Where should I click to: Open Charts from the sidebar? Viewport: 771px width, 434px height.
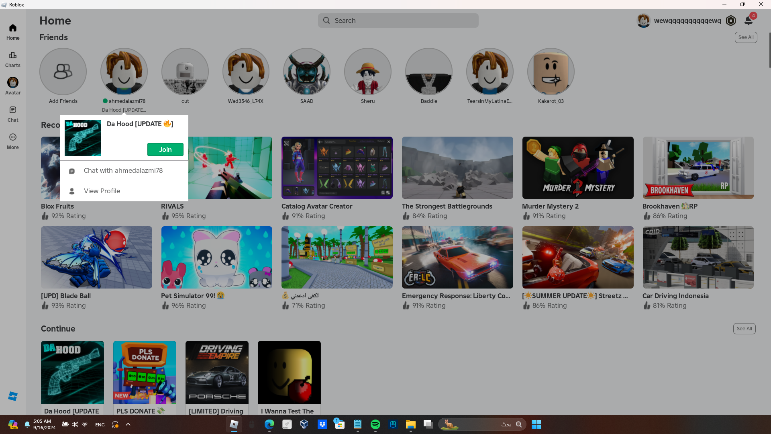click(x=13, y=59)
